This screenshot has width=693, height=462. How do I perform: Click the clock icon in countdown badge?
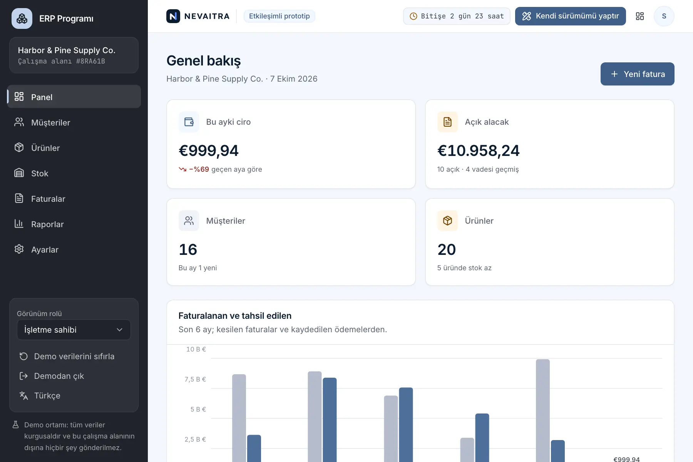coord(413,16)
